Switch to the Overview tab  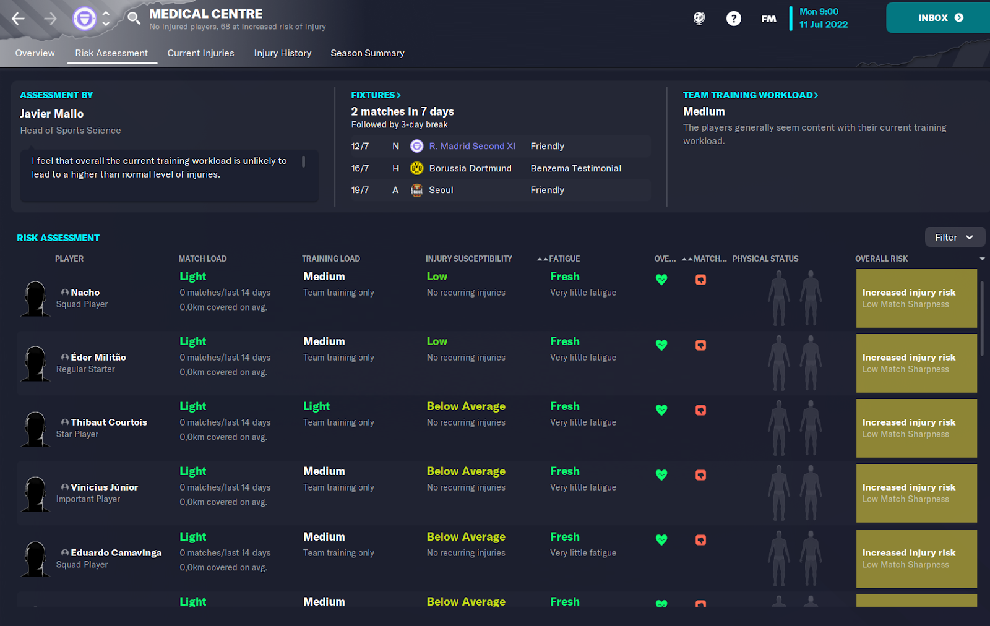tap(35, 53)
